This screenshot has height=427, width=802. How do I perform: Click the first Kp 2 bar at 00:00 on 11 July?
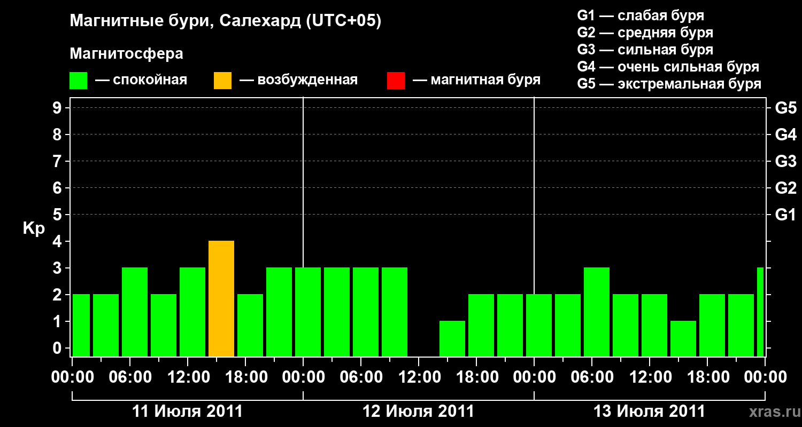click(81, 326)
